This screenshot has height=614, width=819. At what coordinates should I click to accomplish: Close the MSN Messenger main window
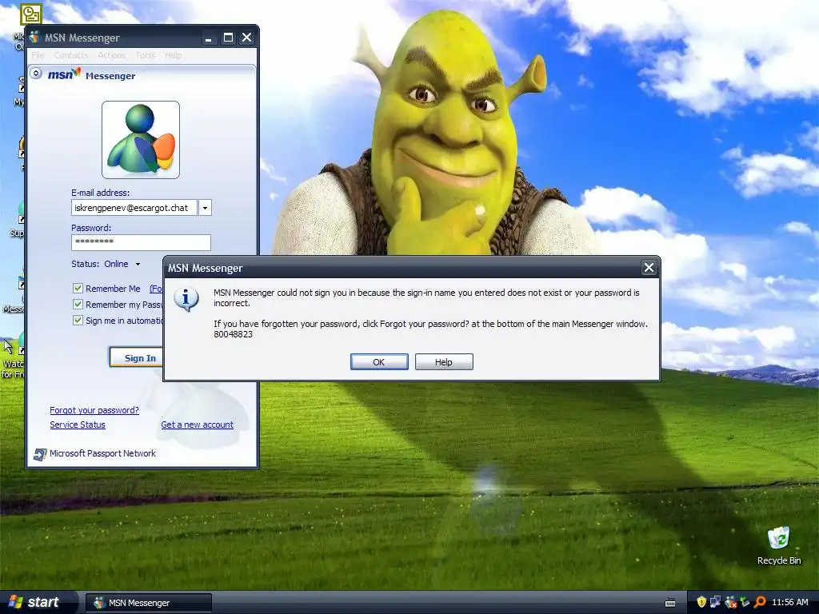tap(246, 38)
